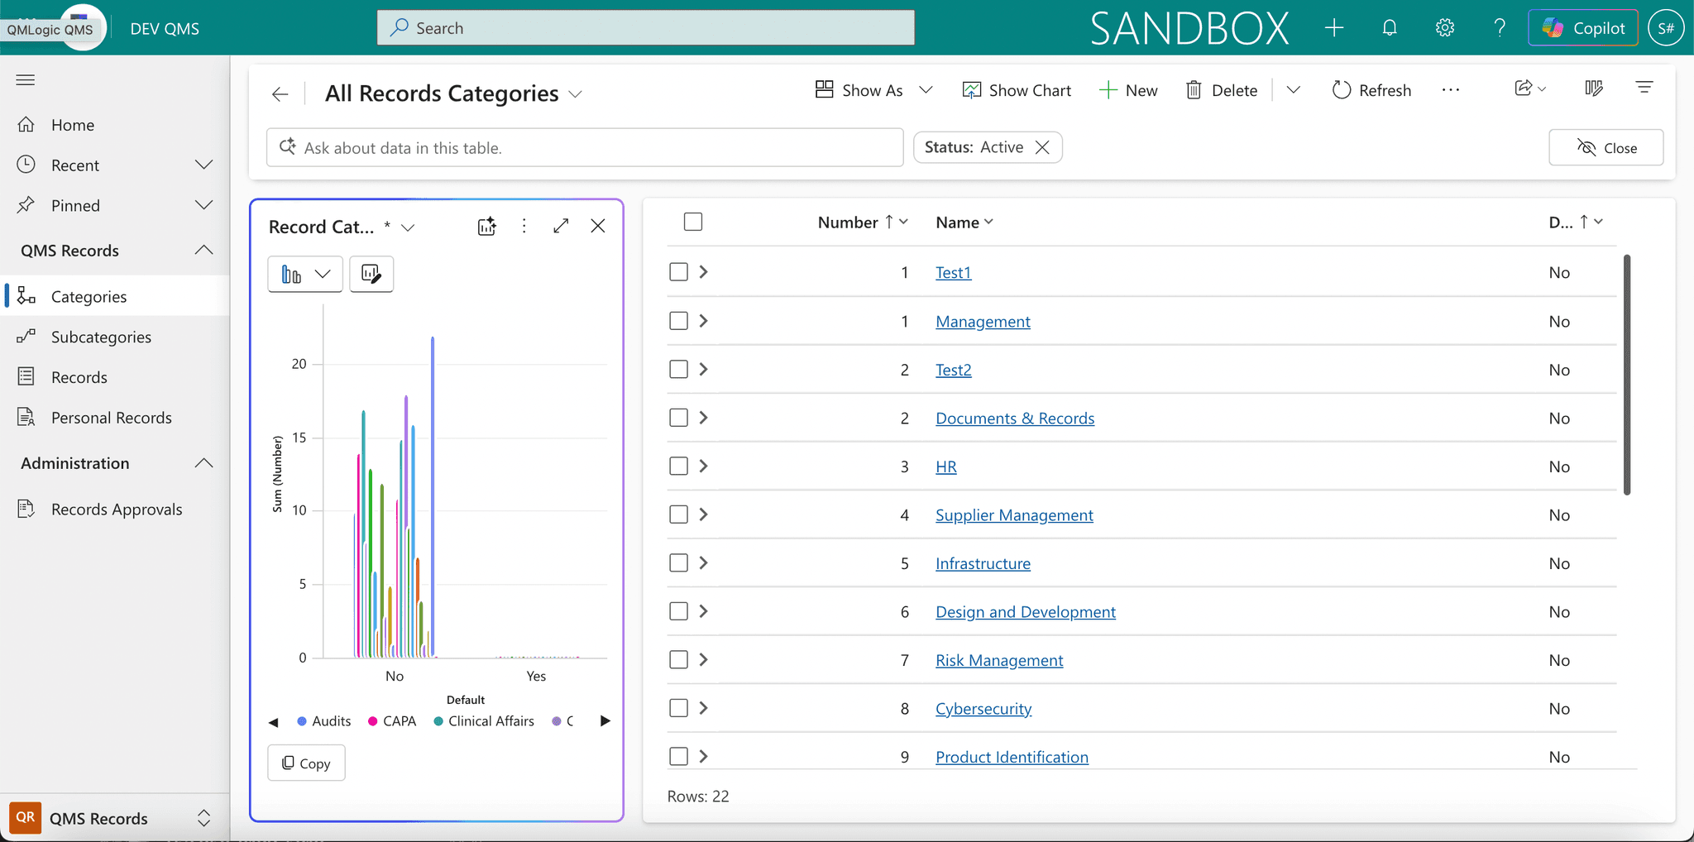Expand the Cybersecurity row chevron

tap(703, 708)
